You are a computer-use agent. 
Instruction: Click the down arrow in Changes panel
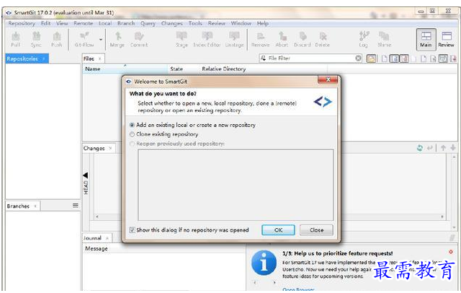(453, 148)
